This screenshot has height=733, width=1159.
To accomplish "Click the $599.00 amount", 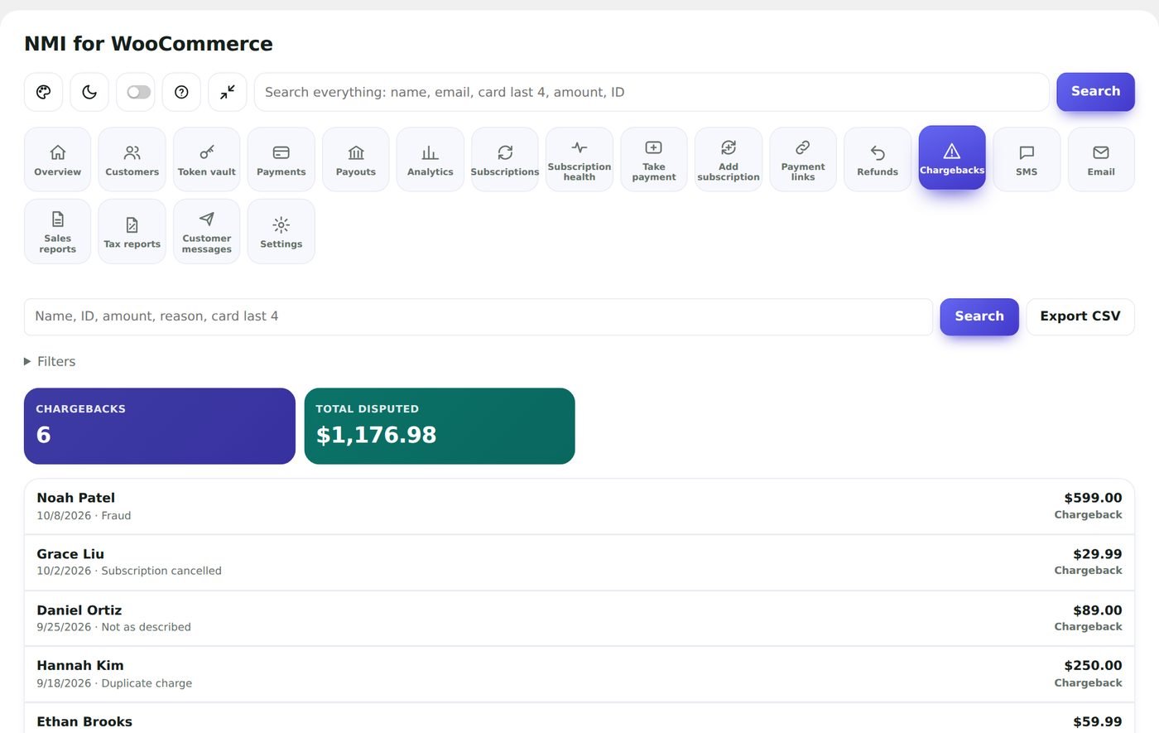I will (x=1093, y=498).
